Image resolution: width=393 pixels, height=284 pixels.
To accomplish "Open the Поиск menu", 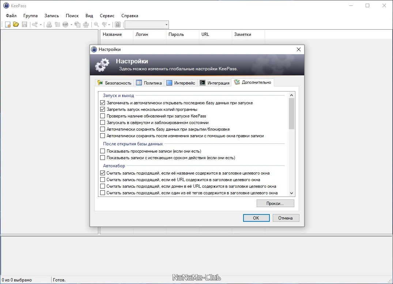I will point(72,16).
